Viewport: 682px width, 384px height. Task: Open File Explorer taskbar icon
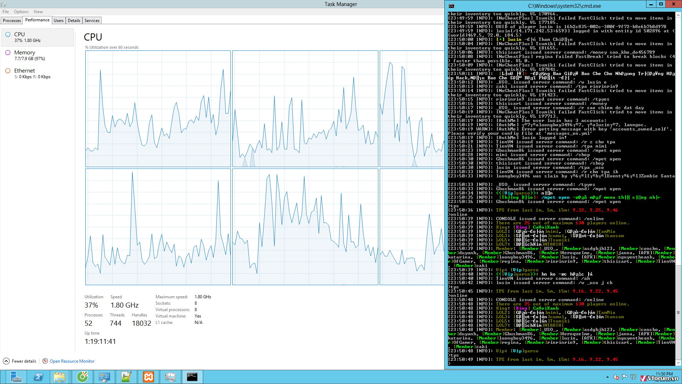[x=60, y=377]
